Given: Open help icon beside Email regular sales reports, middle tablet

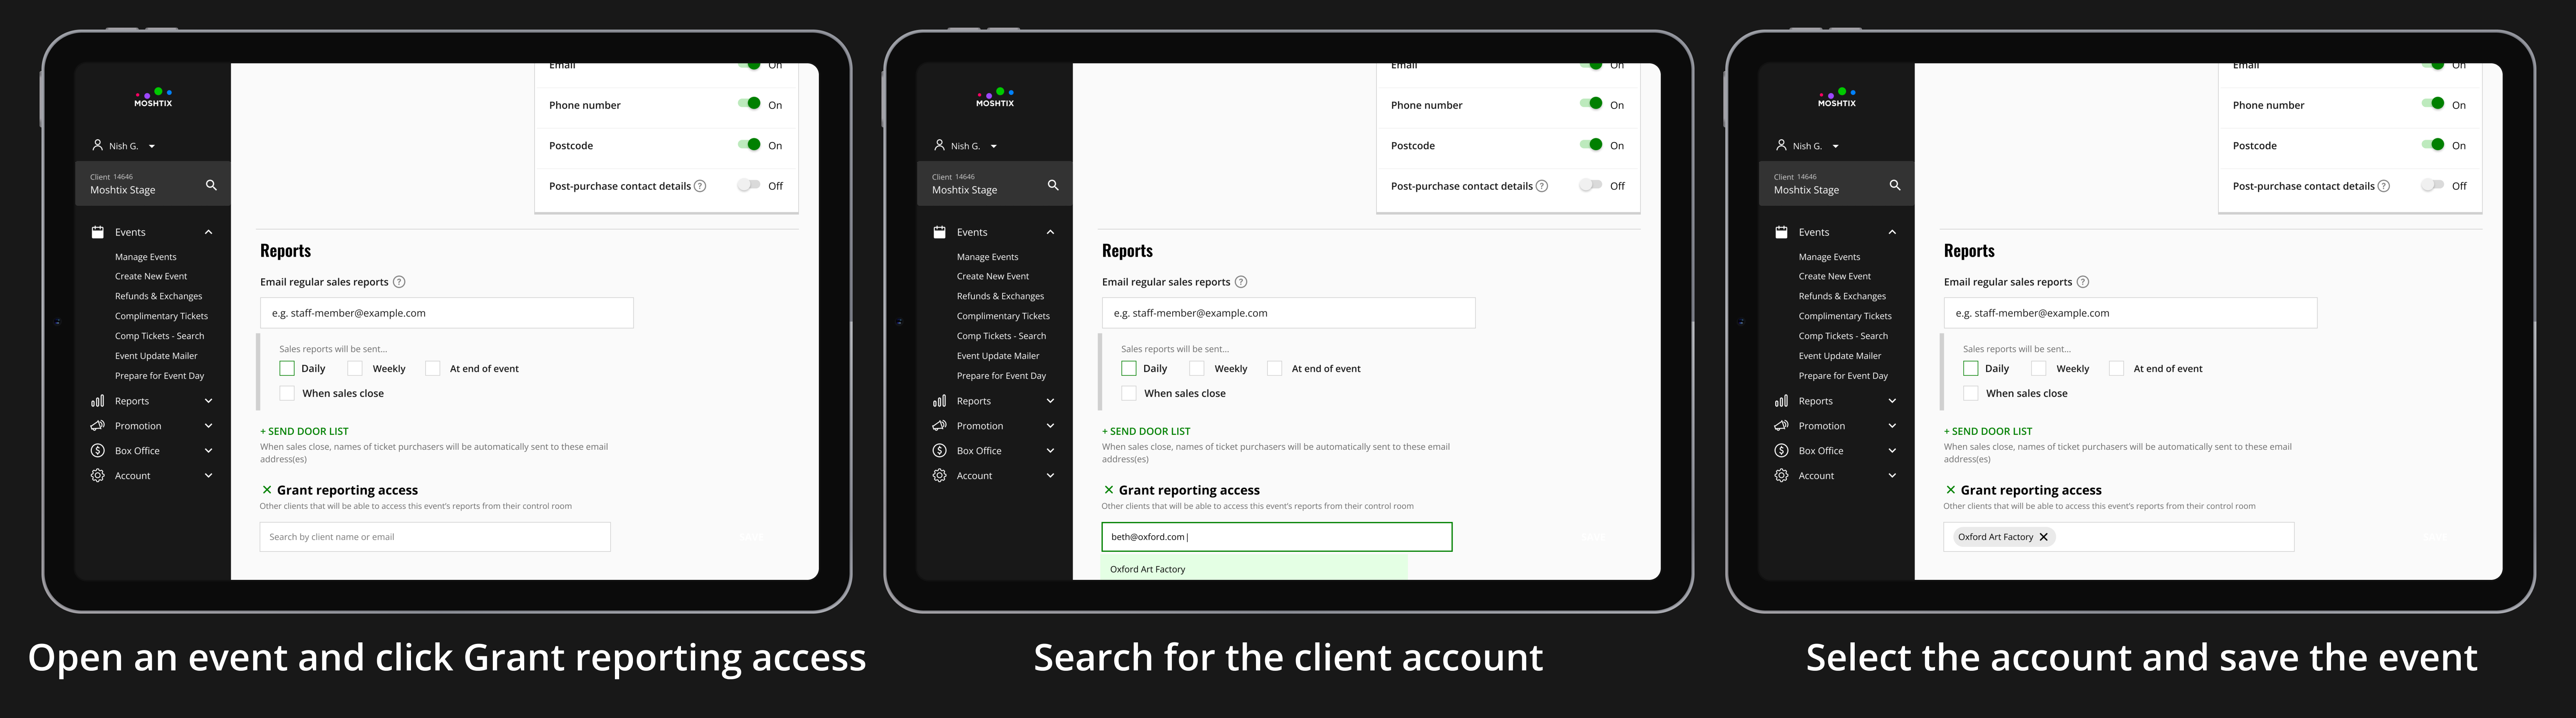Looking at the screenshot, I should [x=1241, y=282].
